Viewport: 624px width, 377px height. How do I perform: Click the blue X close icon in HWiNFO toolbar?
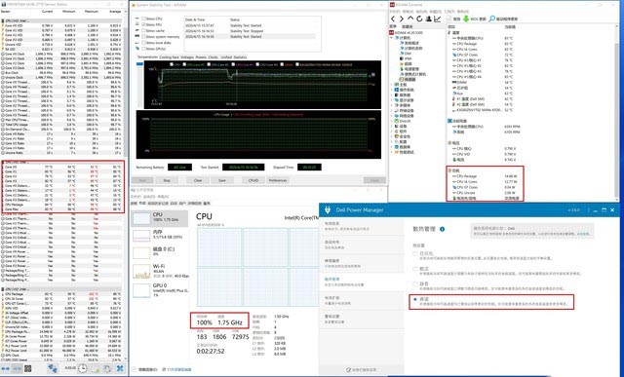(x=120, y=368)
